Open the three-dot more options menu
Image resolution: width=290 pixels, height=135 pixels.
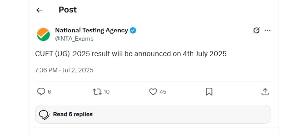click(x=267, y=30)
